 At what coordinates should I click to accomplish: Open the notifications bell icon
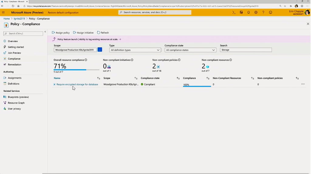248,12
